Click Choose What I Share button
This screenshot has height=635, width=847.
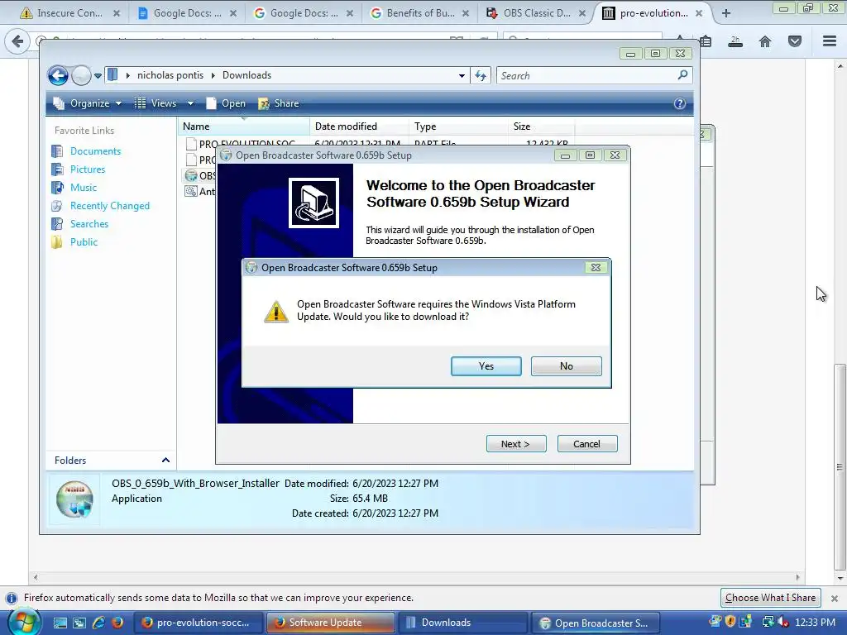pyautogui.click(x=770, y=598)
